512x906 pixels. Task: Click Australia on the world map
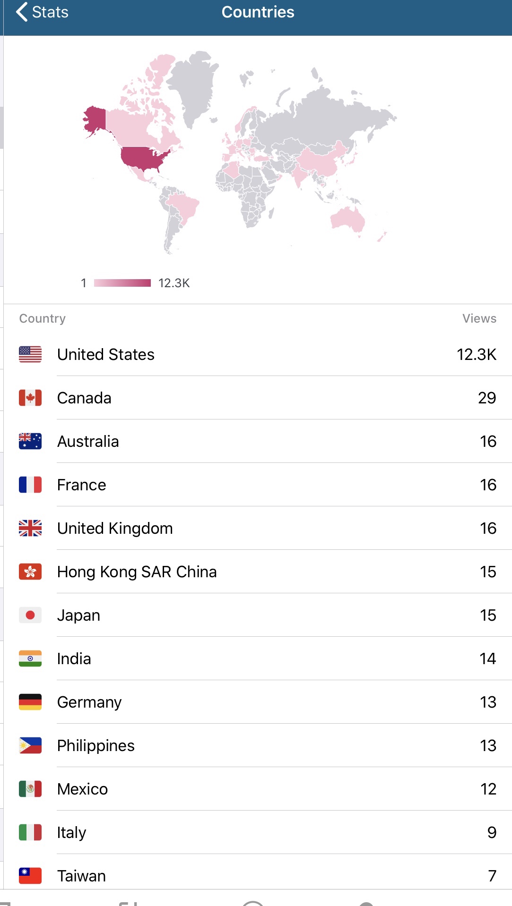click(347, 219)
